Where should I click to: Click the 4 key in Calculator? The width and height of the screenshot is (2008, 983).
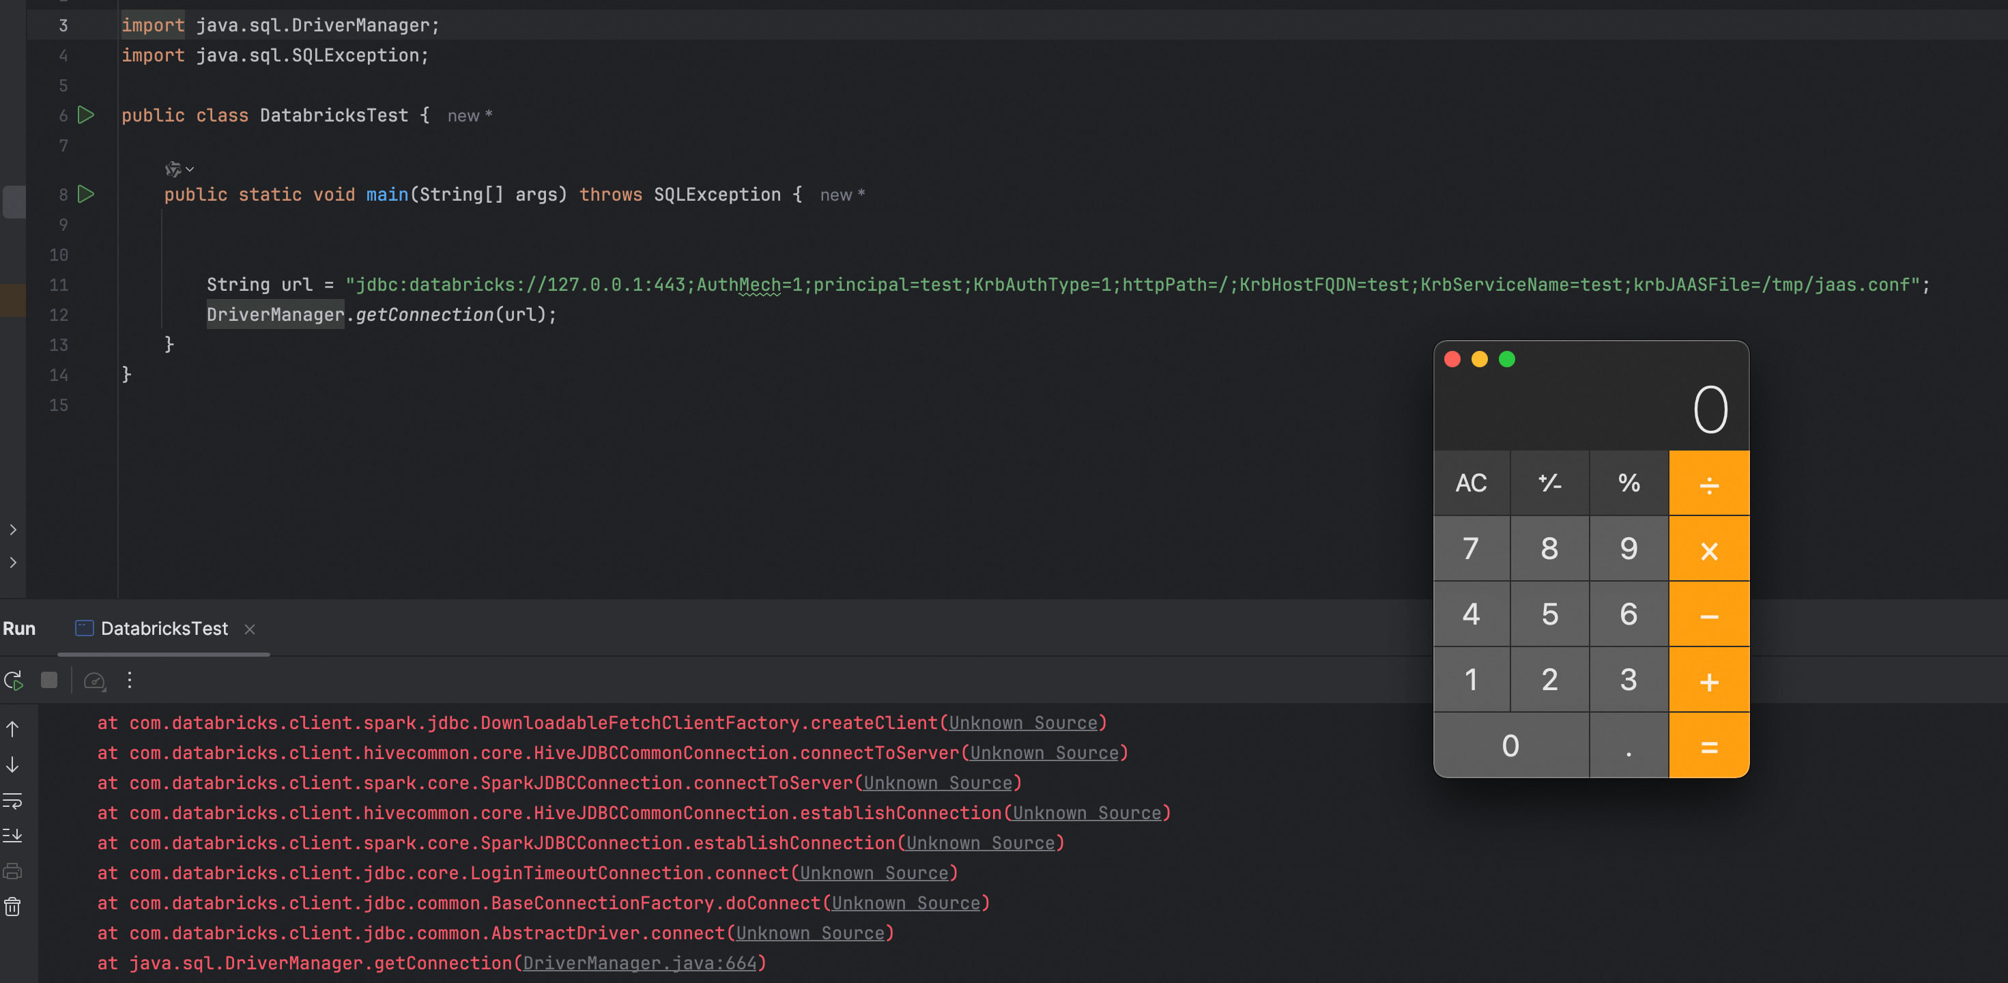pyautogui.click(x=1471, y=614)
